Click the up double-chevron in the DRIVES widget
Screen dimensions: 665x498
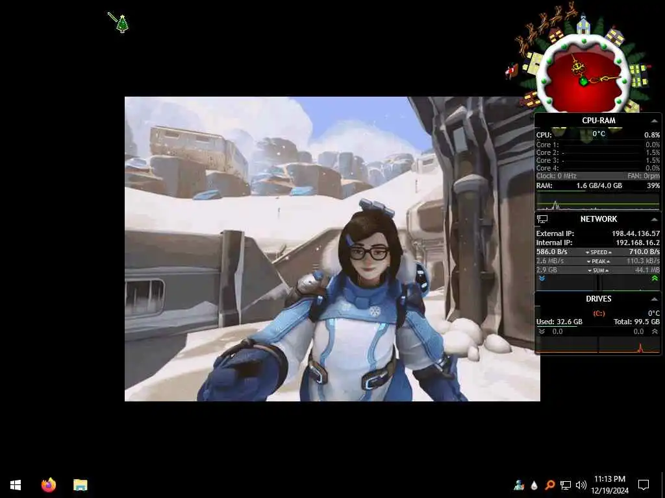pyautogui.click(x=655, y=331)
